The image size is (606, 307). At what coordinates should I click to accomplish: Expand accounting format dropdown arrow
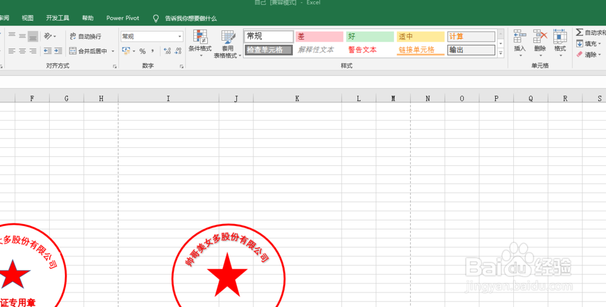(x=134, y=51)
